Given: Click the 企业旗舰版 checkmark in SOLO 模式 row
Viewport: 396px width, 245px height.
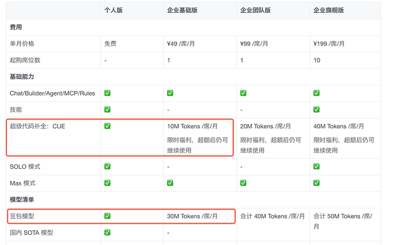Looking at the screenshot, I should tap(316, 166).
